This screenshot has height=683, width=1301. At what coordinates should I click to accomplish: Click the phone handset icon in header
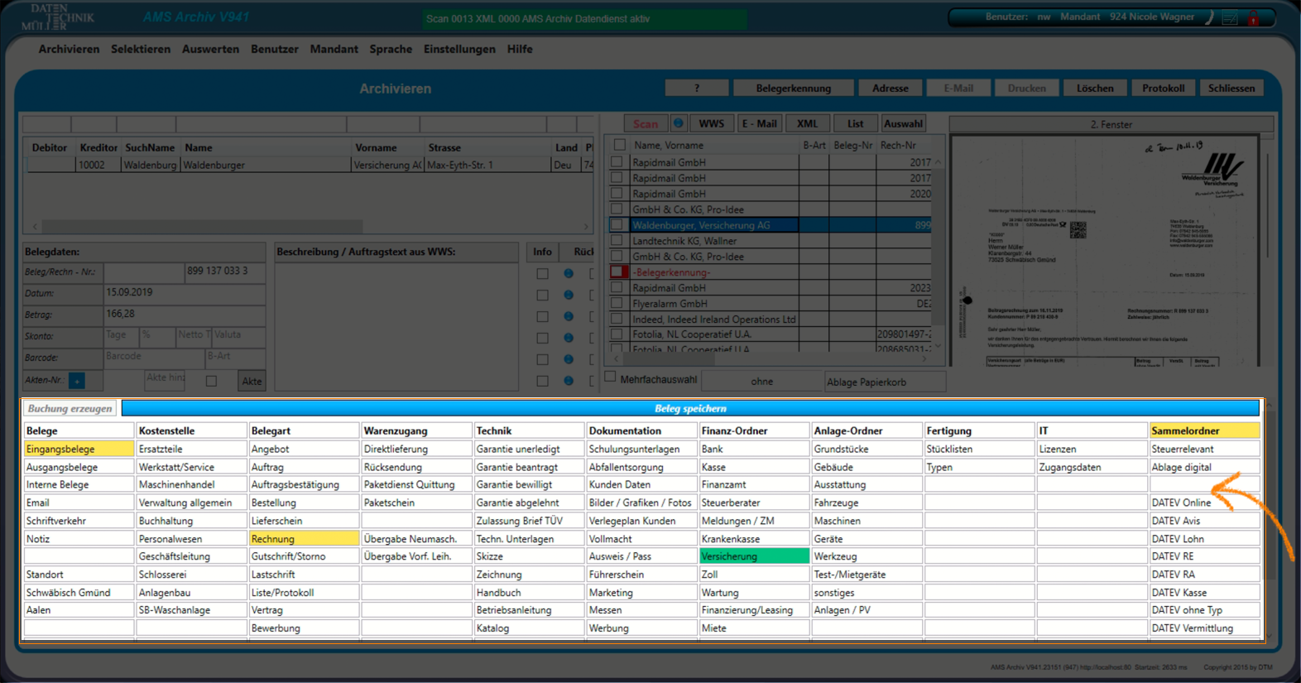click(1209, 18)
